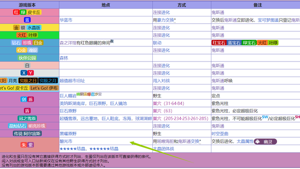This screenshot has height=169, width=300.
Task: Open the 晶灿钻石 badge
Action: (x=17, y=126)
